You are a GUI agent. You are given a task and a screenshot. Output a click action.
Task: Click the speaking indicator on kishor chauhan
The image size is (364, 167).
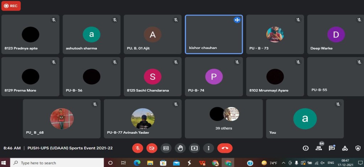click(x=237, y=20)
